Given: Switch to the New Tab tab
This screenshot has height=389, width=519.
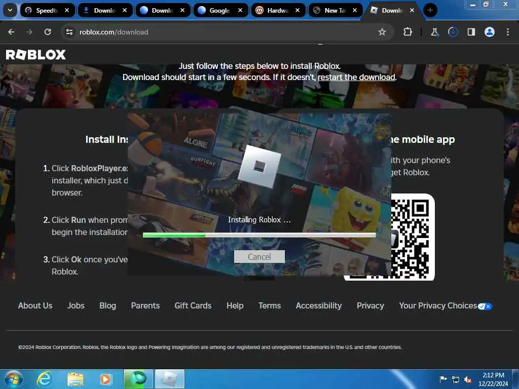Looking at the screenshot, I should click(x=335, y=10).
